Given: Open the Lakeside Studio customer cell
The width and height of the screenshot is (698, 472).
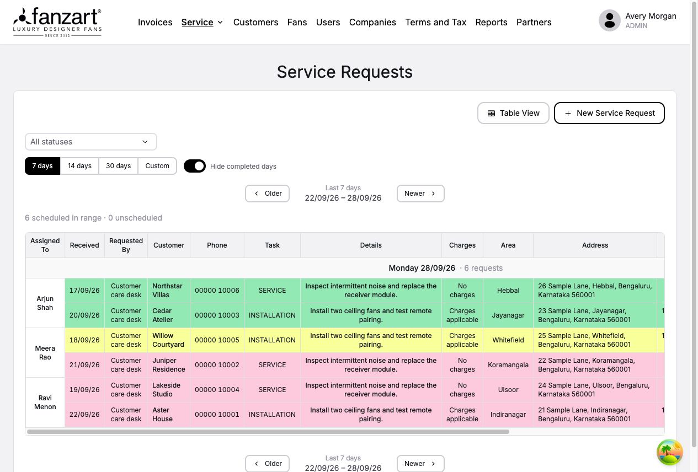Looking at the screenshot, I should point(169,390).
